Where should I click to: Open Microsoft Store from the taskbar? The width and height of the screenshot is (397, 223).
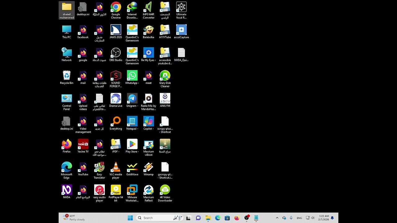pos(227,218)
